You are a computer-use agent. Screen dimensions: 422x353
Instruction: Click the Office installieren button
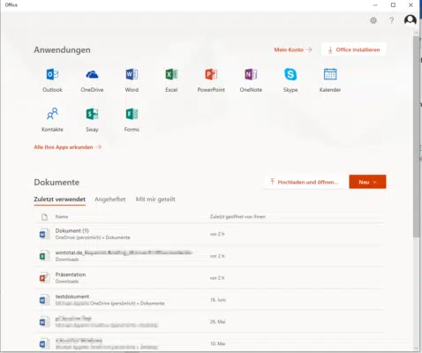[353, 49]
